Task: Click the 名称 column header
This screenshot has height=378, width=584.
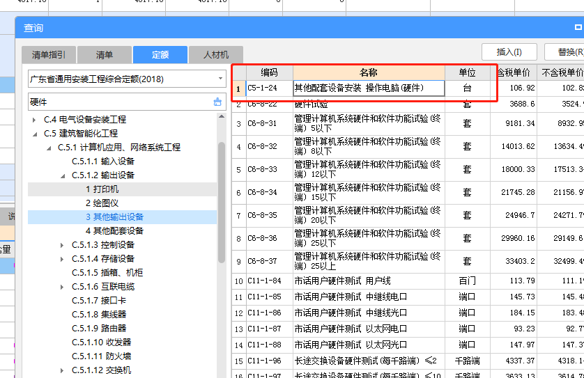Action: 369,72
